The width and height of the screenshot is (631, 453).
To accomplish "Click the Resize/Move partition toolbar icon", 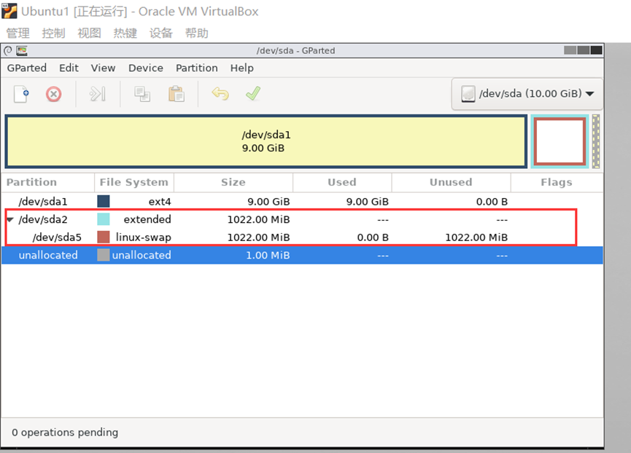I will coord(98,94).
